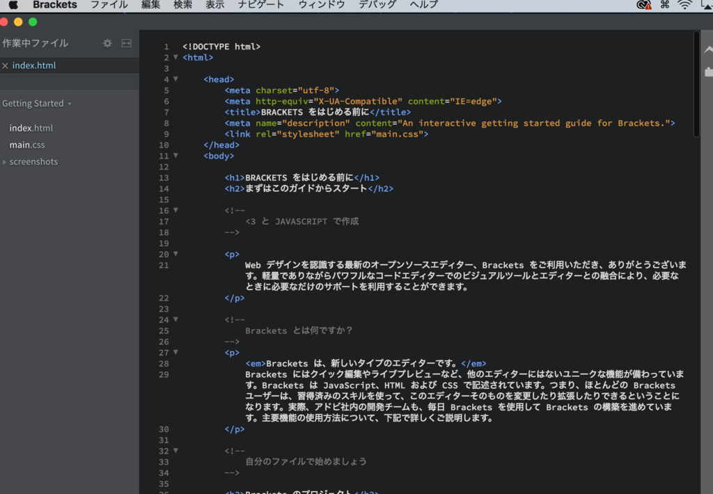The image size is (713, 494).
Task: Click the closing p tag on line 22
Action: 235,298
